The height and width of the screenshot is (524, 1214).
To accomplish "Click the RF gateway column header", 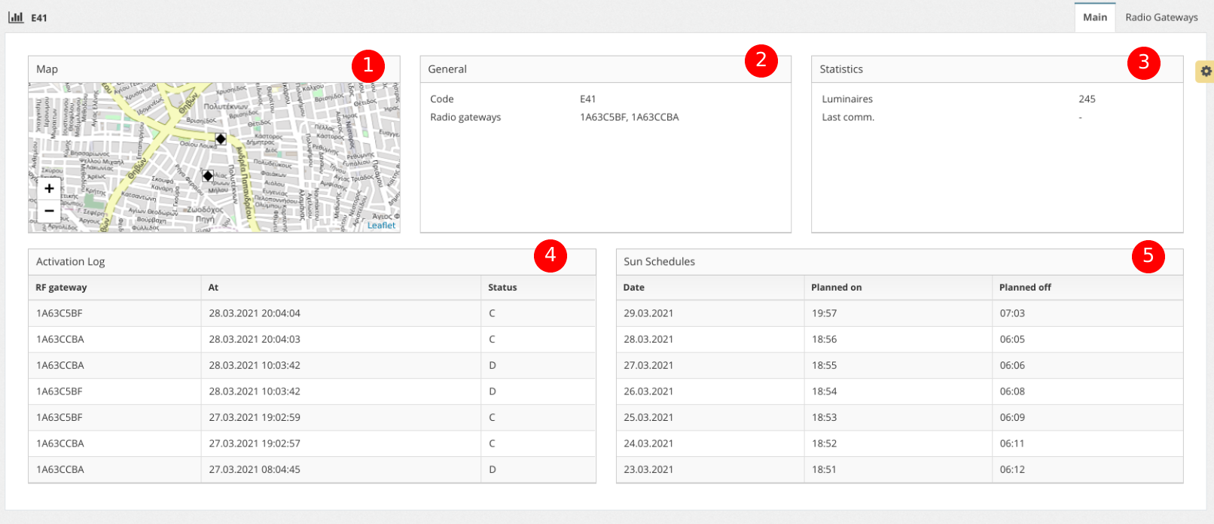I will (x=61, y=288).
